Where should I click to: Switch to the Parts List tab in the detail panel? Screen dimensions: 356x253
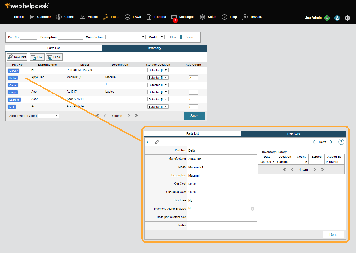(193, 133)
